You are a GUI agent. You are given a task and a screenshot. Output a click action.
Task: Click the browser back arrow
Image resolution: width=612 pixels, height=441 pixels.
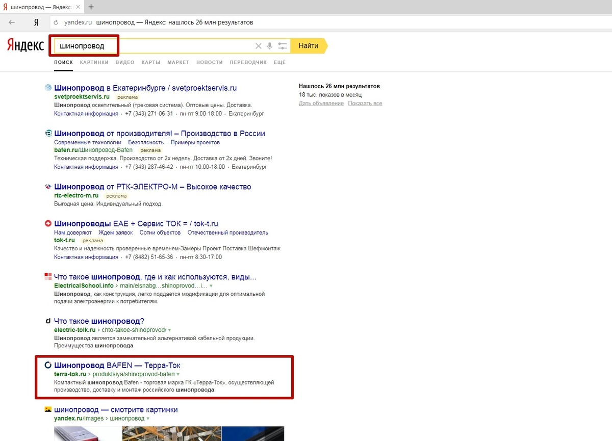[x=12, y=22]
